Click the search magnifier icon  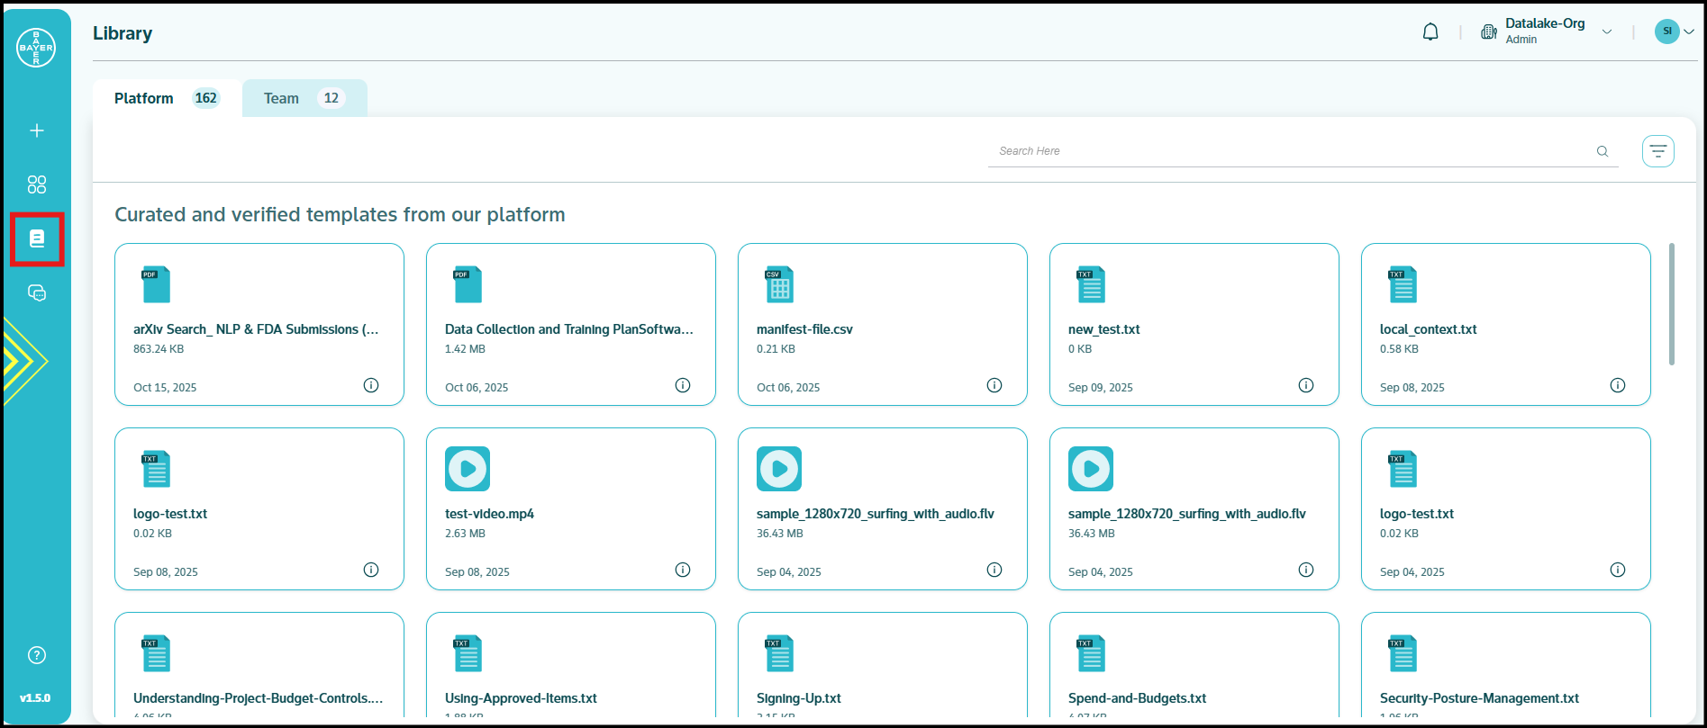point(1603,151)
